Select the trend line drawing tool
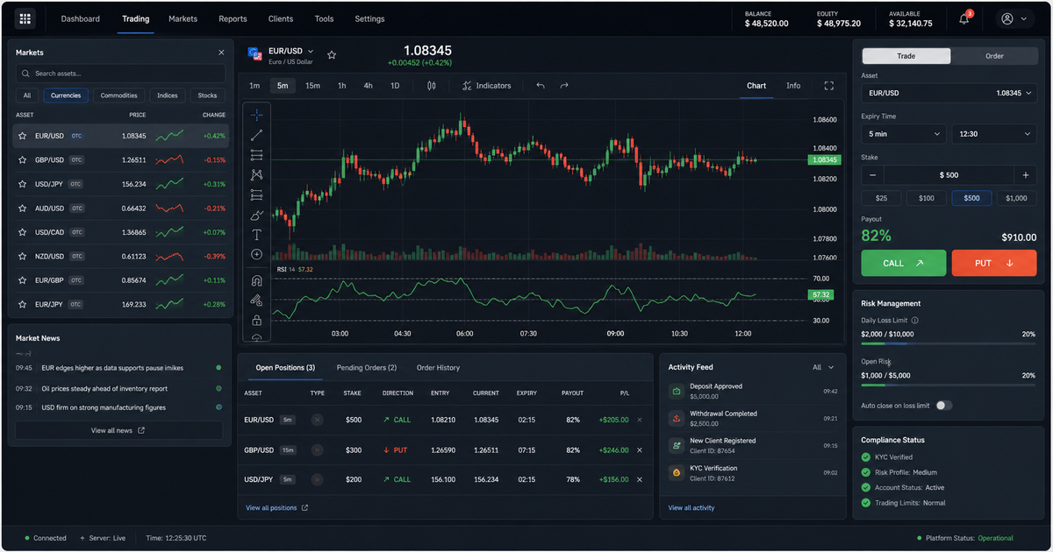Image resolution: width=1053 pixels, height=552 pixels. point(257,135)
